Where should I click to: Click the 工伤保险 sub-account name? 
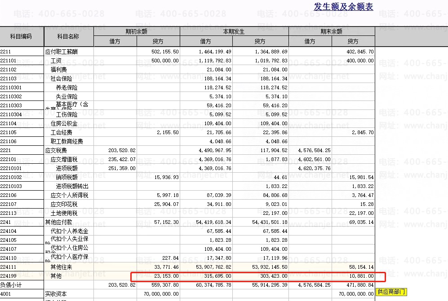pyautogui.click(x=67, y=114)
